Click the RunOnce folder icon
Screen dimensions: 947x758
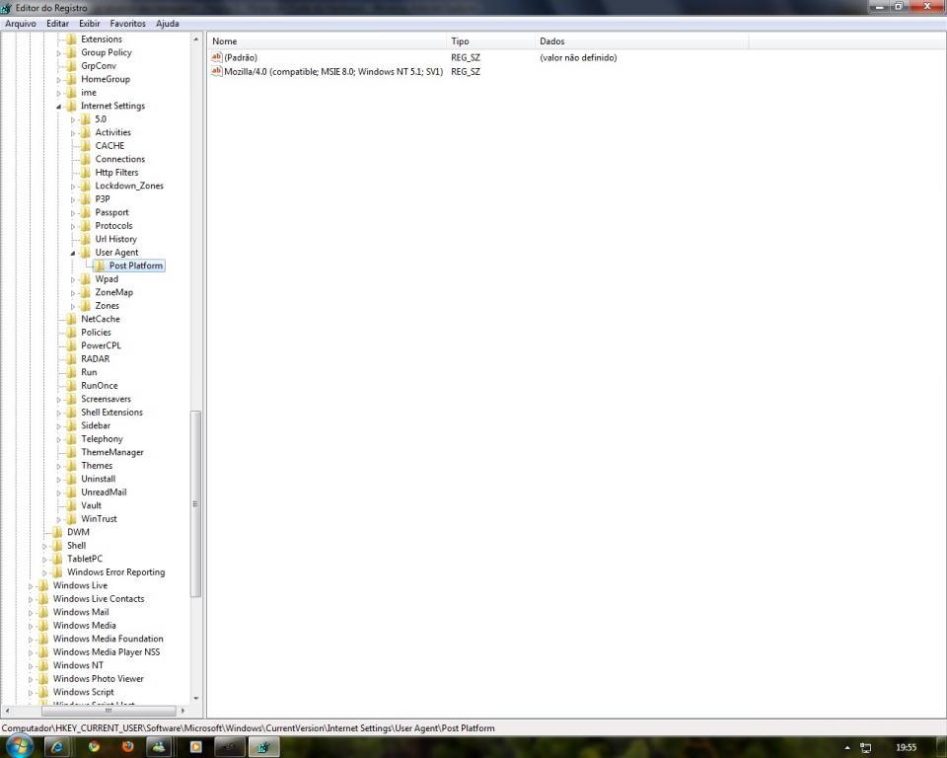click(x=71, y=385)
